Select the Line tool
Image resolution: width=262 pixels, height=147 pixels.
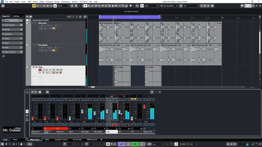coord(120,6)
